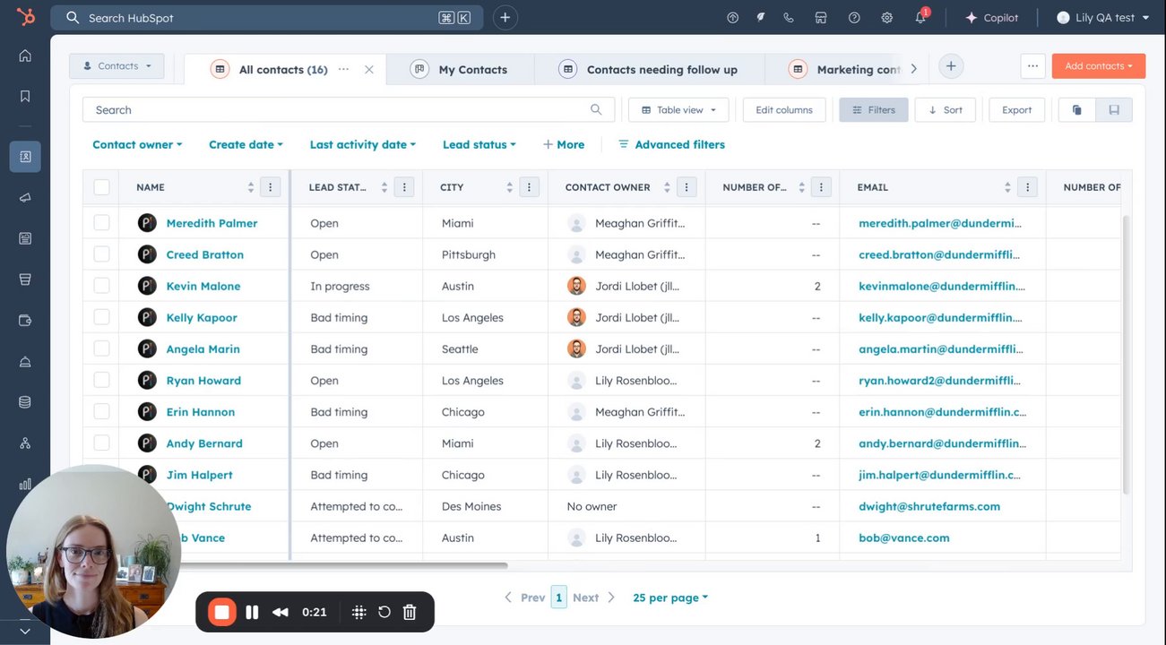
Task: Open Name column options menu
Action: click(271, 187)
